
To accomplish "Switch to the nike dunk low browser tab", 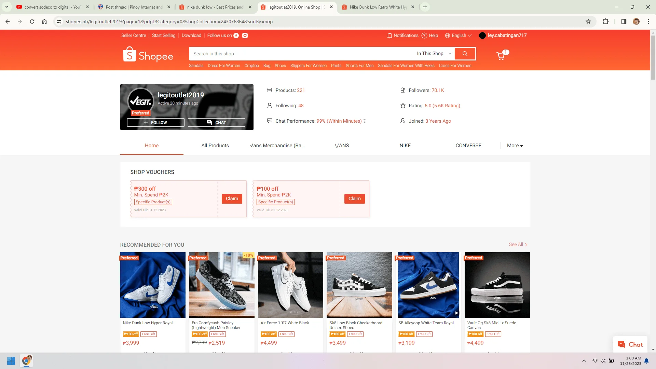I will [215, 7].
